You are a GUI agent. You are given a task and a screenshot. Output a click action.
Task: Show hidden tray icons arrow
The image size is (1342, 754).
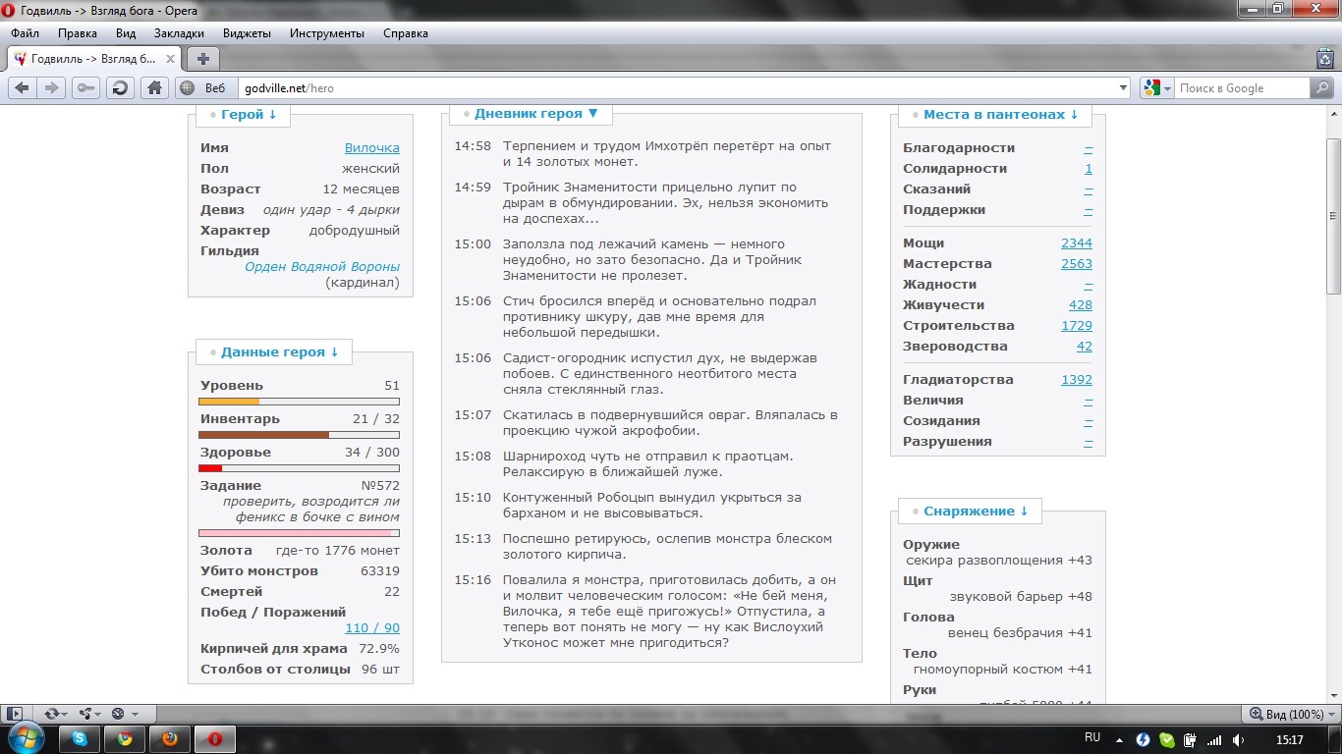[x=1117, y=739]
